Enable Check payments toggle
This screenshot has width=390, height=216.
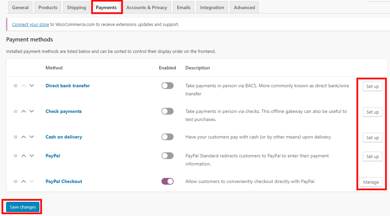coord(167,112)
